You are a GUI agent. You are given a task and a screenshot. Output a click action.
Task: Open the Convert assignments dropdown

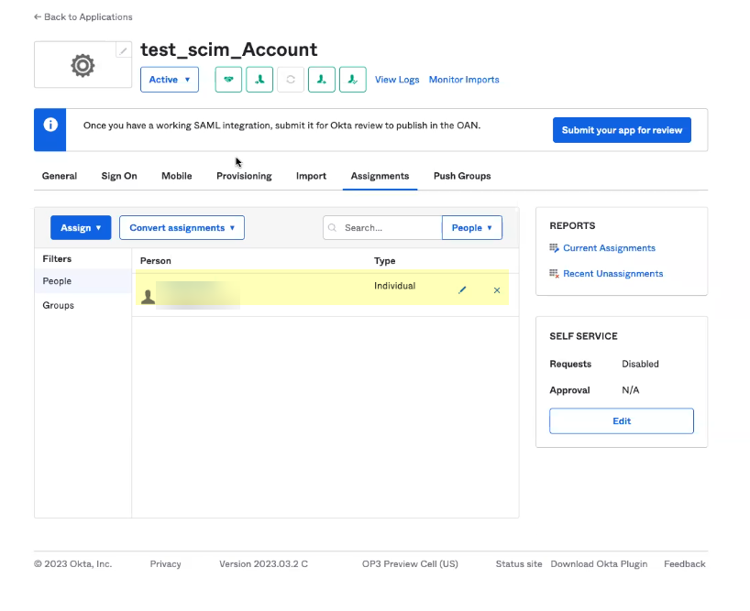(182, 228)
